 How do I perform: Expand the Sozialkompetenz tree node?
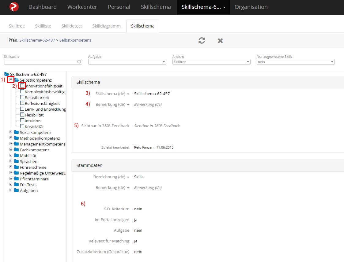(x=11, y=132)
